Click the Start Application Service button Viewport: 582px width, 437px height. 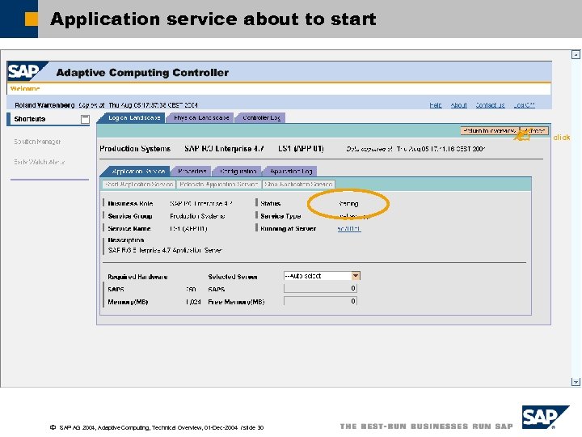coord(139,185)
